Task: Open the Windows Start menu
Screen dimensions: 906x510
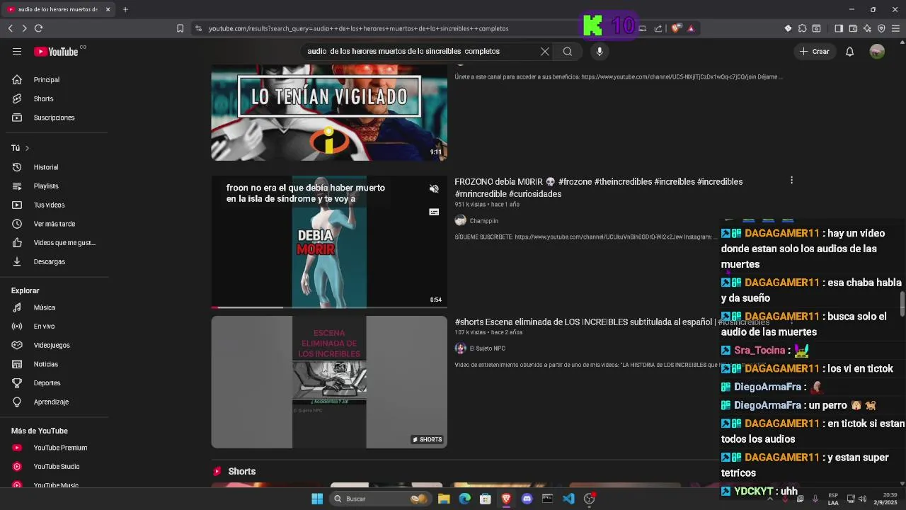Action: point(317,499)
